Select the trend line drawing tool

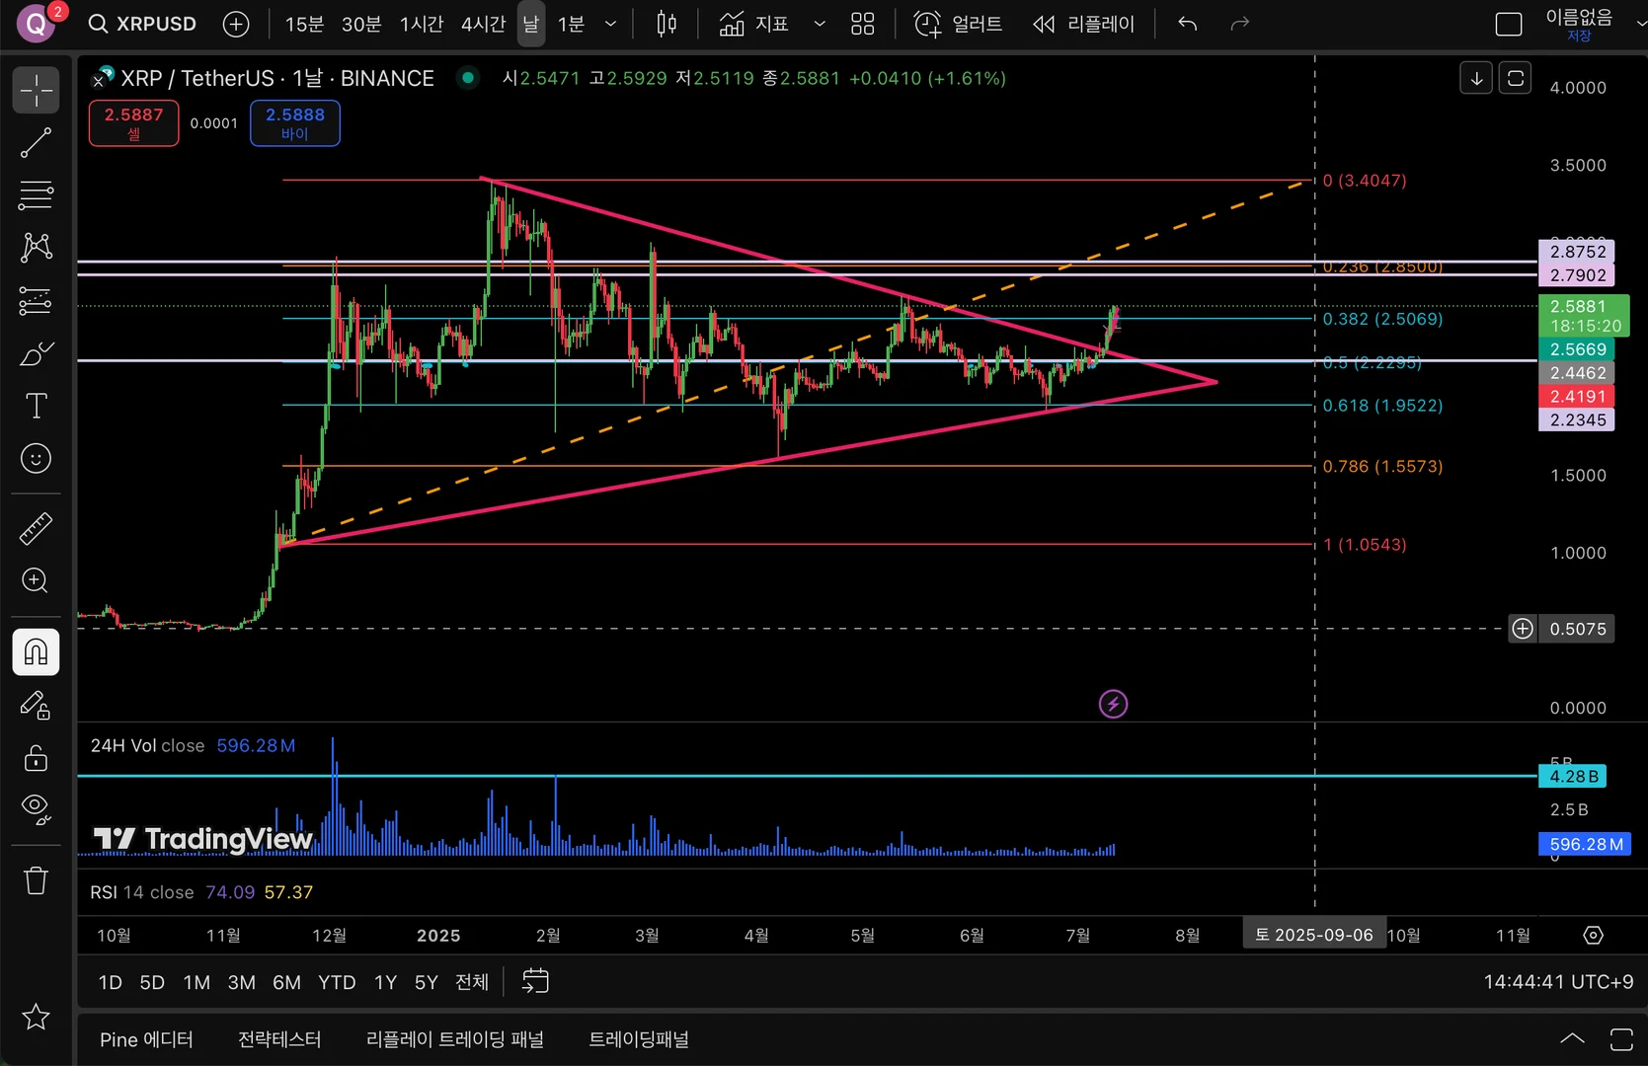pos(36,143)
